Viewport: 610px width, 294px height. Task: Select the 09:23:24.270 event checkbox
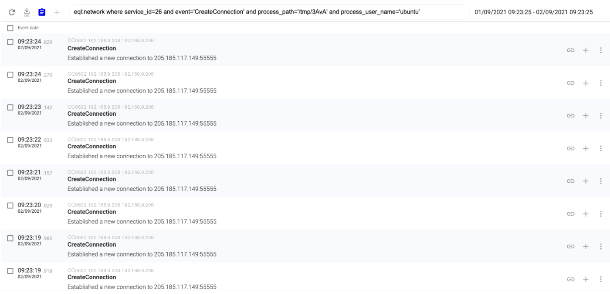(10, 74)
